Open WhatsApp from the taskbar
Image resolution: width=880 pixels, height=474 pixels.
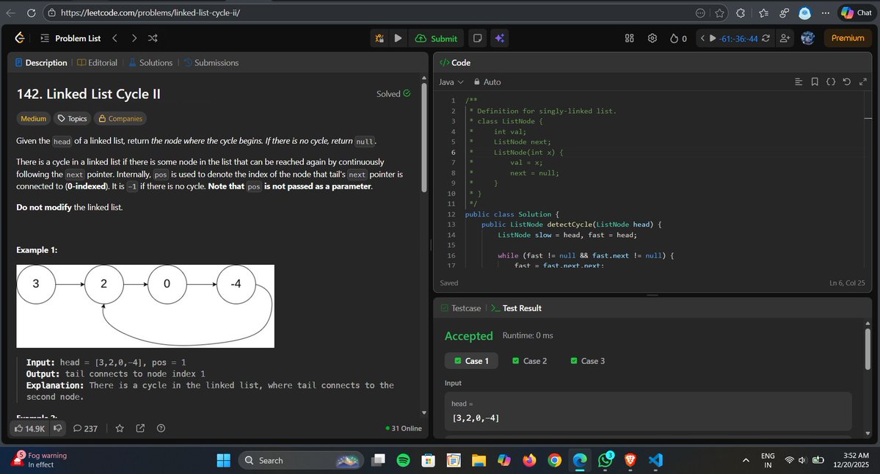[x=606, y=461]
